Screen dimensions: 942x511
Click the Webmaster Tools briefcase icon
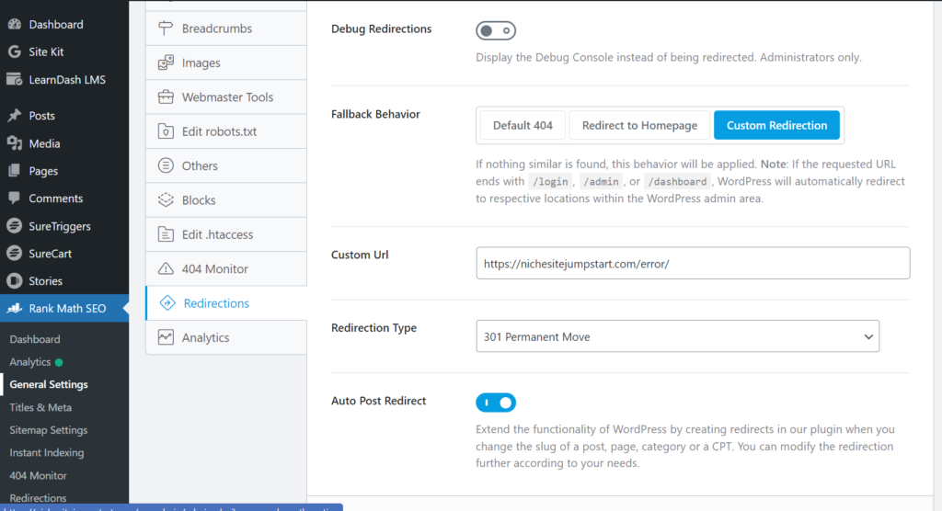(166, 97)
